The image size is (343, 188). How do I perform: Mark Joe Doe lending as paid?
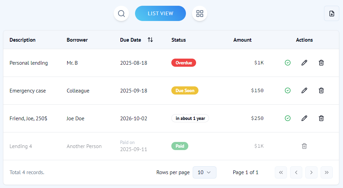pos(288,118)
